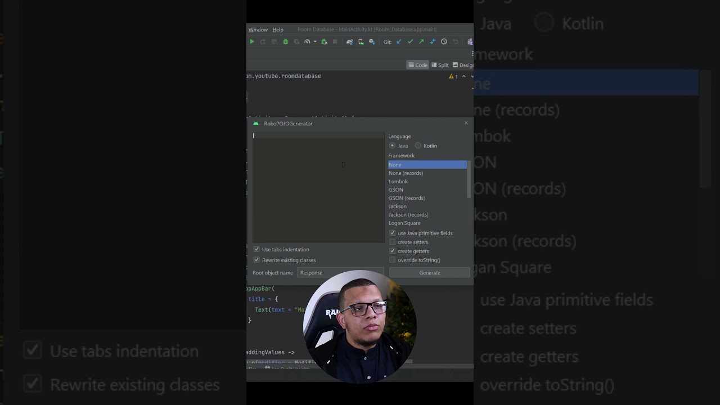Click the Run with Coverage icon
The width and height of the screenshot is (720, 405).
tap(296, 42)
